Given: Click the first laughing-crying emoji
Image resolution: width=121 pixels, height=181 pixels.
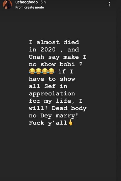Looking at the screenshot, I should (32, 71).
